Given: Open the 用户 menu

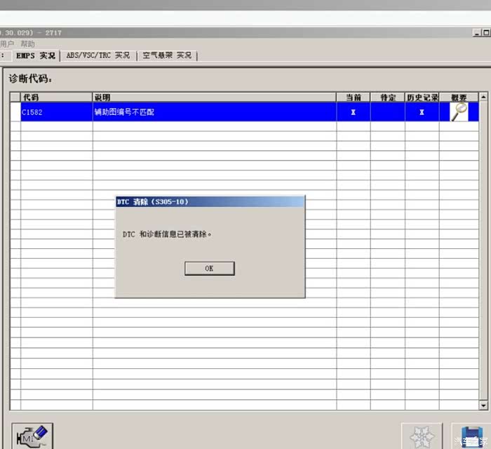Looking at the screenshot, I should tap(7, 43).
